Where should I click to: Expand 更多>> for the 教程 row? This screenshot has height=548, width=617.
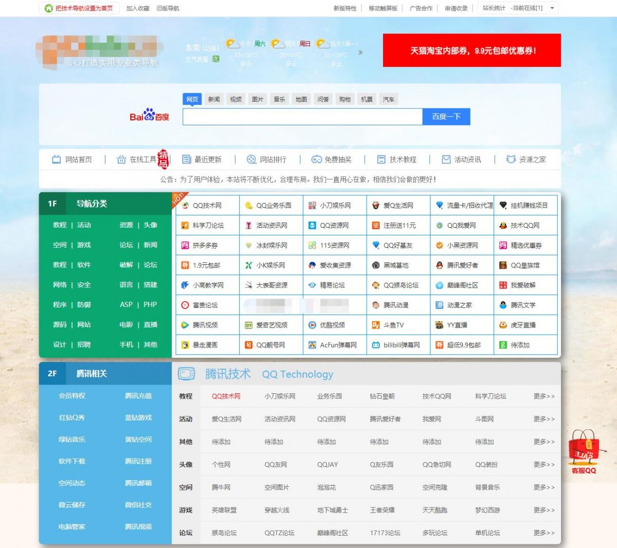click(542, 396)
